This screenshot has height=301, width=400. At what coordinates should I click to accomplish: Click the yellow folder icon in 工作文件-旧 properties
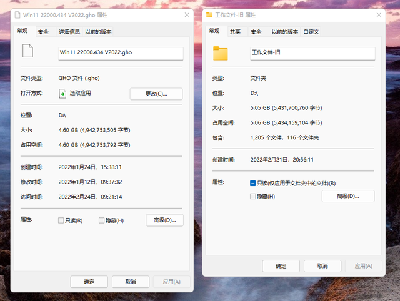point(221,54)
